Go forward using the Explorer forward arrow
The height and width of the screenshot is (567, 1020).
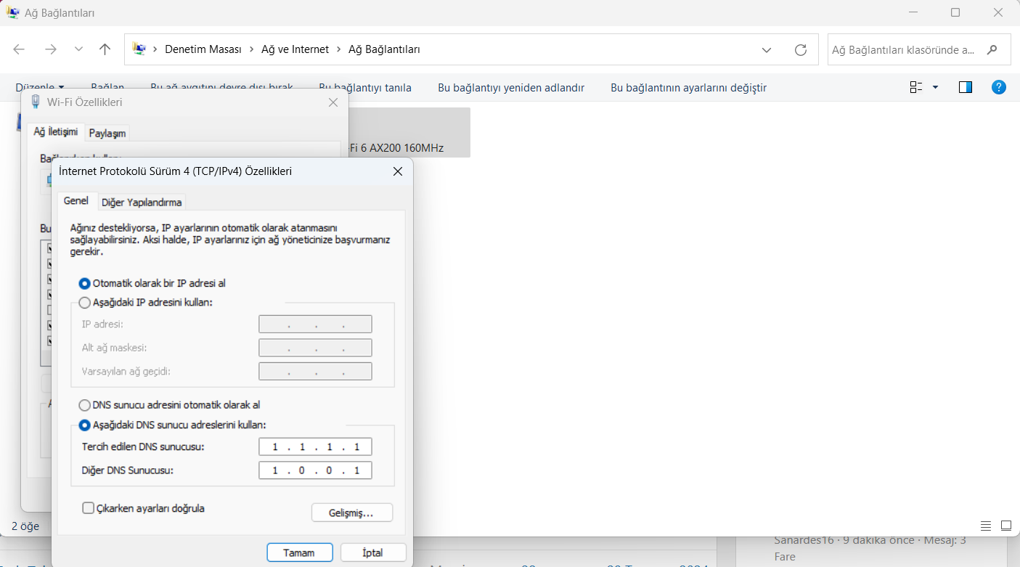[x=50, y=49]
